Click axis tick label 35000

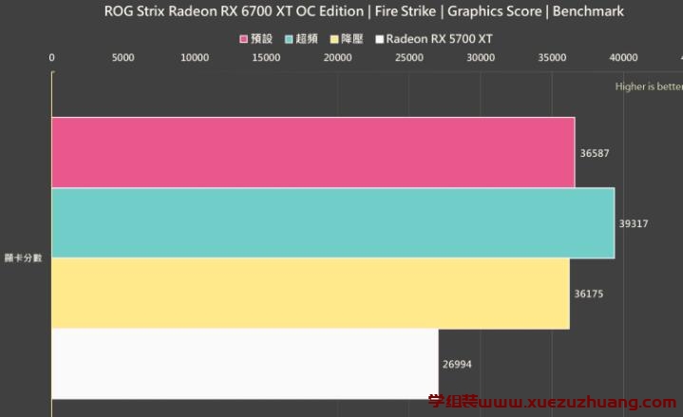click(552, 58)
